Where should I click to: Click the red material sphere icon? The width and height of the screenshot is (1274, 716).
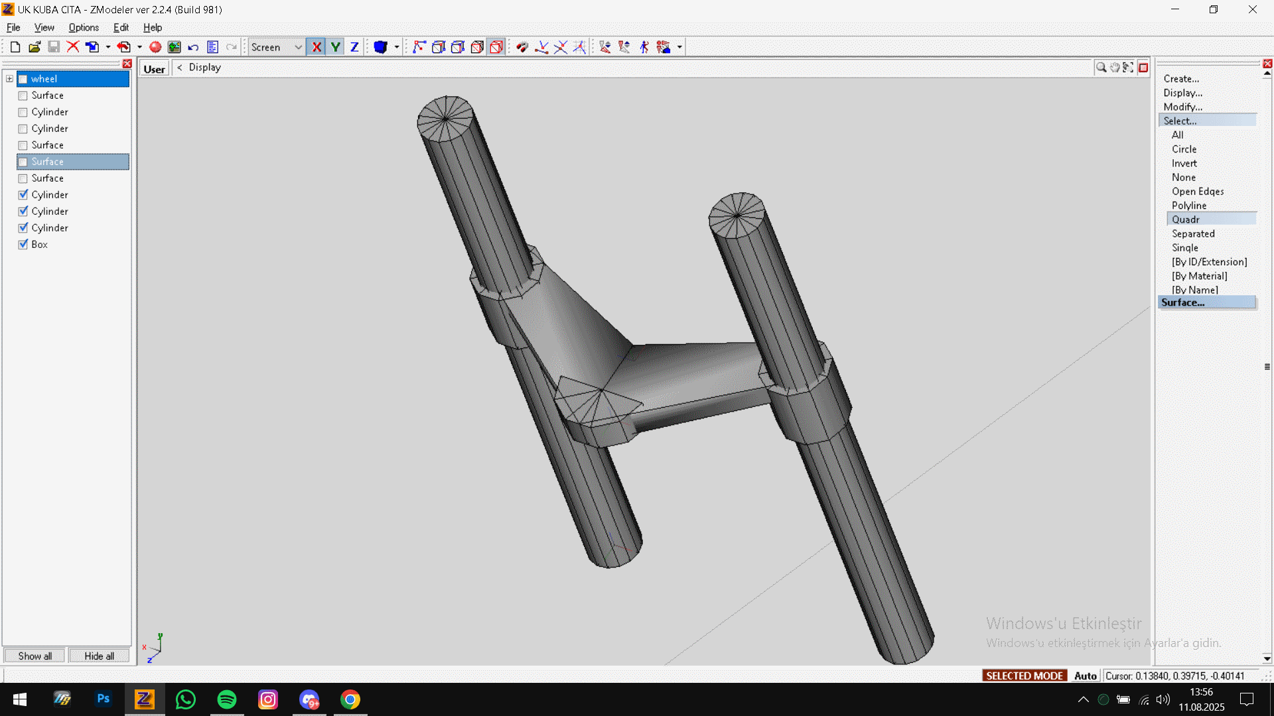click(x=155, y=47)
